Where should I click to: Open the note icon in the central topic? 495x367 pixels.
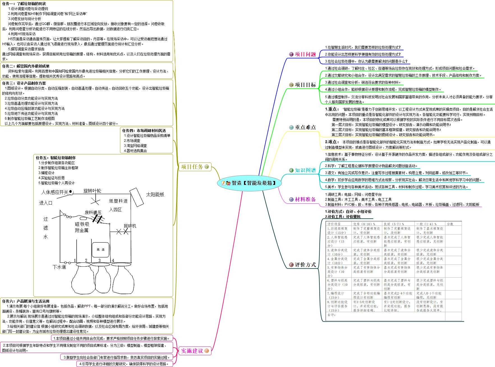click(224, 183)
